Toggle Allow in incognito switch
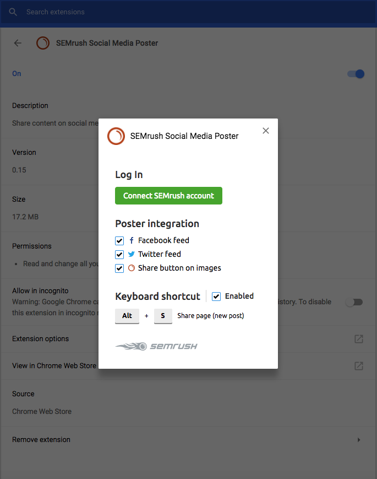The image size is (377, 479). [x=354, y=302]
